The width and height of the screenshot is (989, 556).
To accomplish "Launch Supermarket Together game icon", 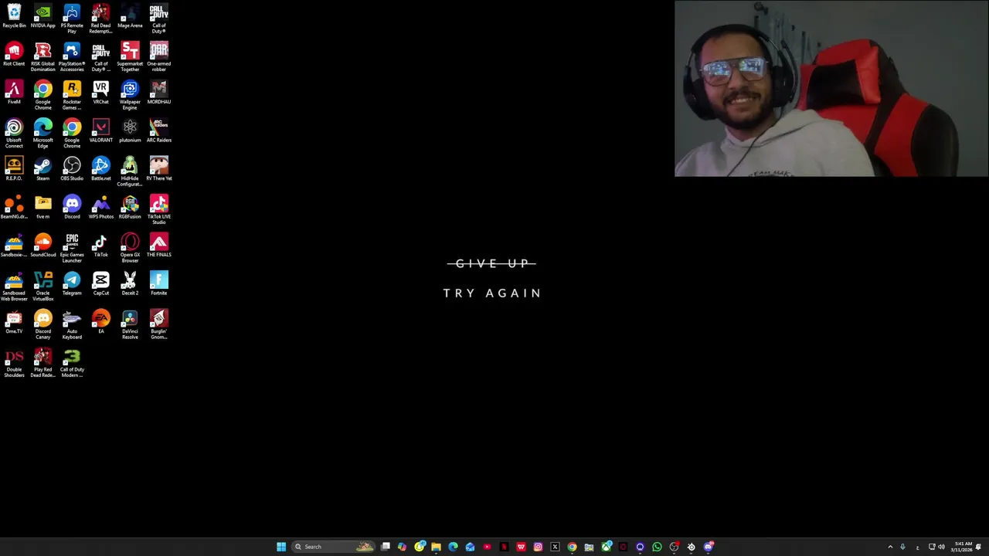I will (130, 57).
